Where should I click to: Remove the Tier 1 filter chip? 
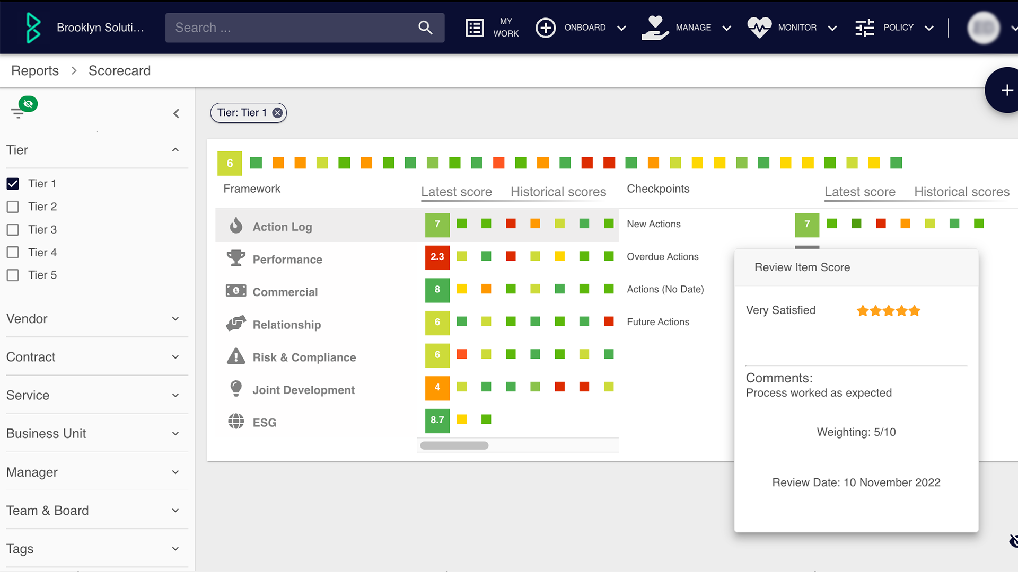pos(277,113)
